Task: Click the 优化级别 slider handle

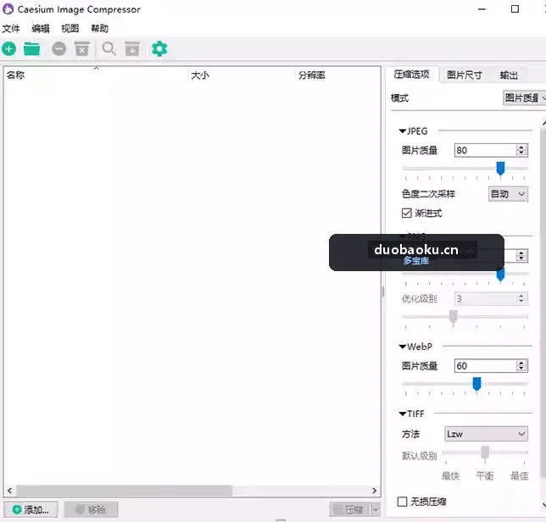Action: point(453,317)
